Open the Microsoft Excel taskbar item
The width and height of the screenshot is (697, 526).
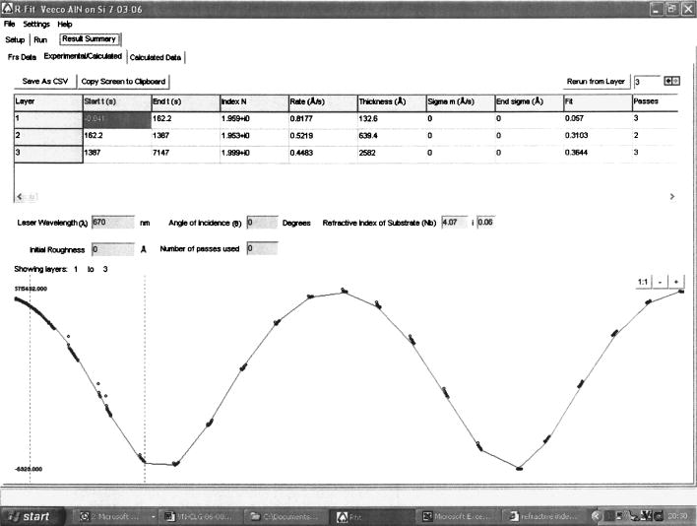click(x=457, y=516)
